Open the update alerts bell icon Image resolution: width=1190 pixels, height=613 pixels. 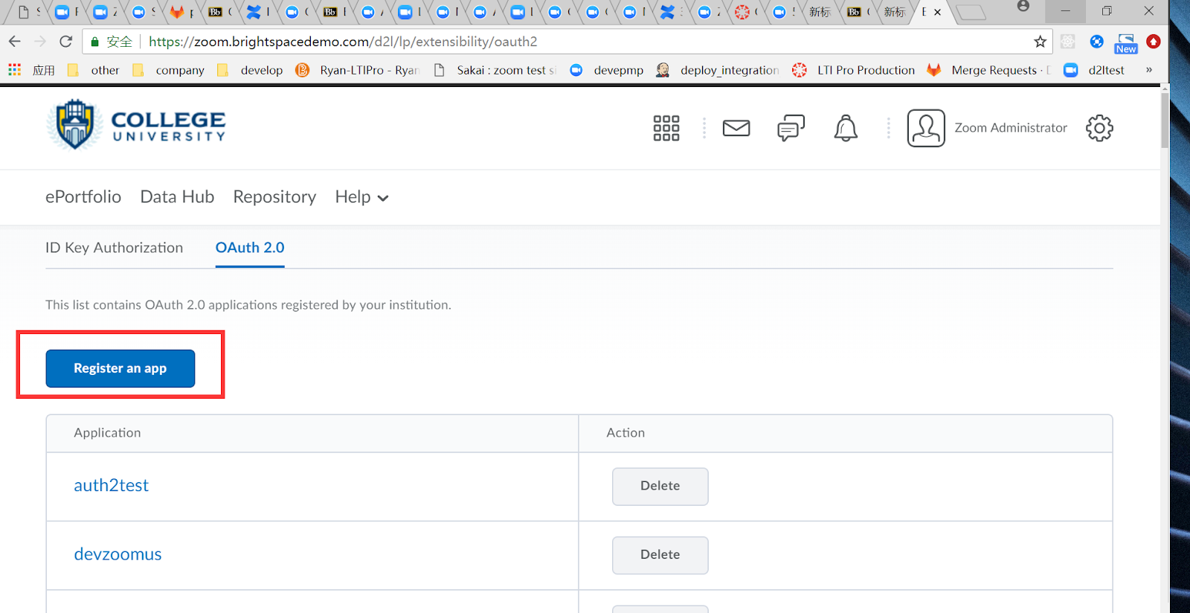[846, 128]
